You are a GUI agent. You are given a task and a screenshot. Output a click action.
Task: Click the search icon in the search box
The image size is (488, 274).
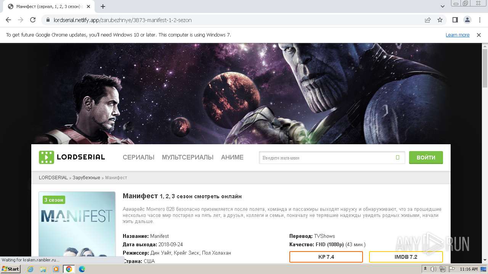398,158
